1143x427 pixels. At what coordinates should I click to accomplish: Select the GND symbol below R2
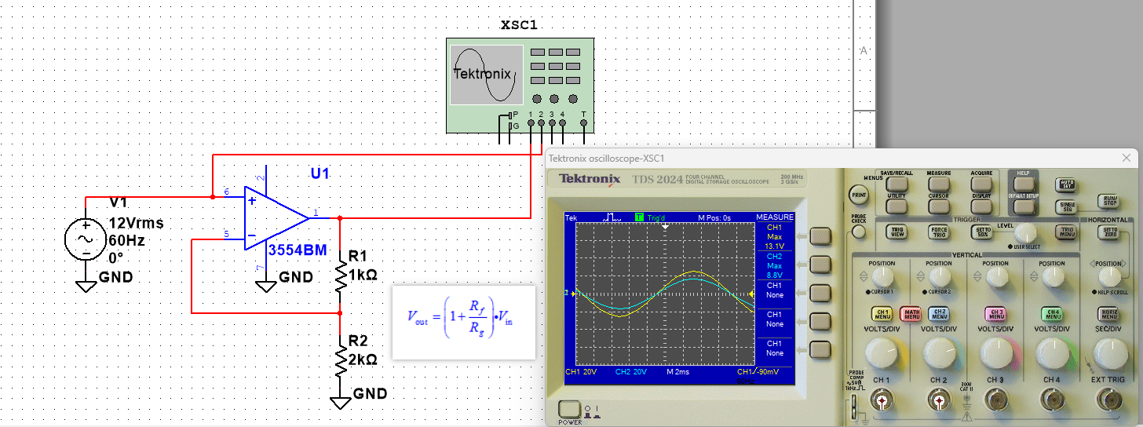[x=341, y=401]
